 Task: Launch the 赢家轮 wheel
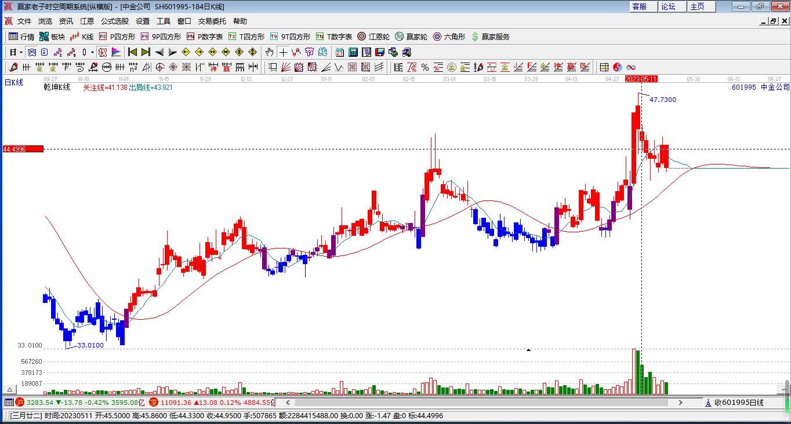[411, 36]
